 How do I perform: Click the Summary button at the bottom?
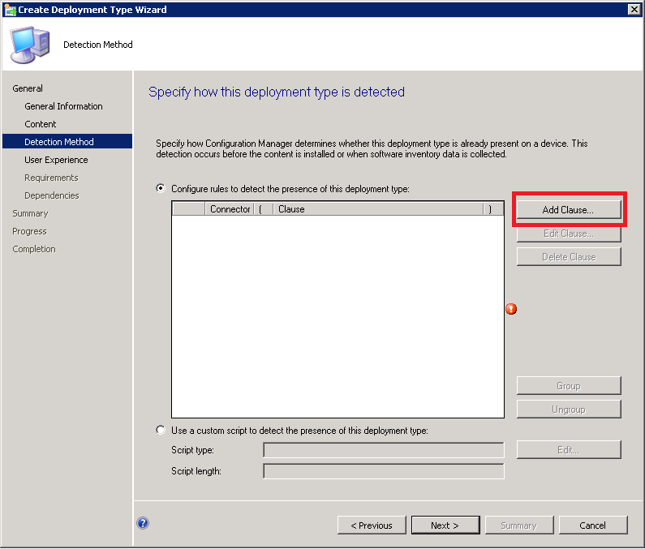tap(519, 525)
